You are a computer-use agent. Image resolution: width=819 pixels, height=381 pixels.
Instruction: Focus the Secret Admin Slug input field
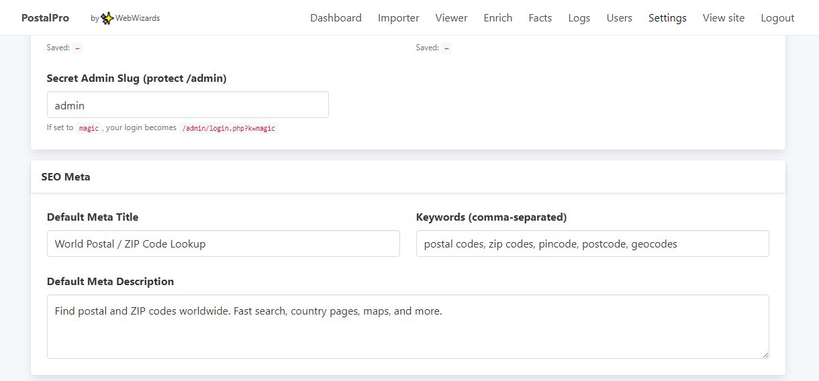pyautogui.click(x=187, y=105)
